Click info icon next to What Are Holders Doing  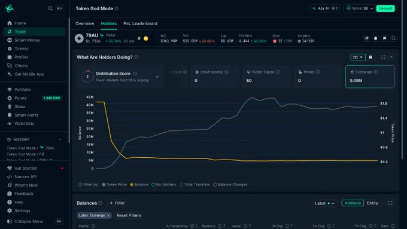(x=136, y=57)
